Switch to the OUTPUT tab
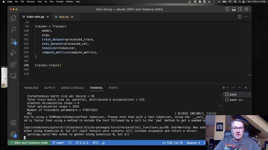The width and height of the screenshot is (268, 150). click(49, 88)
